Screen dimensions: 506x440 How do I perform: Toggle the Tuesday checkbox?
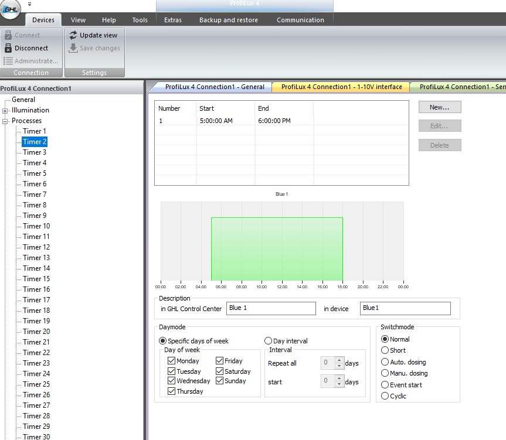171,371
